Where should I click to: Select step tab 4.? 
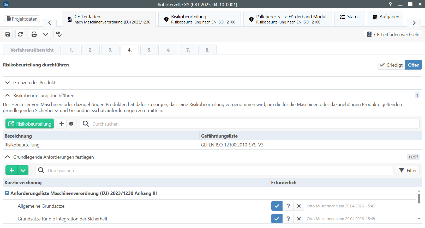click(x=130, y=50)
